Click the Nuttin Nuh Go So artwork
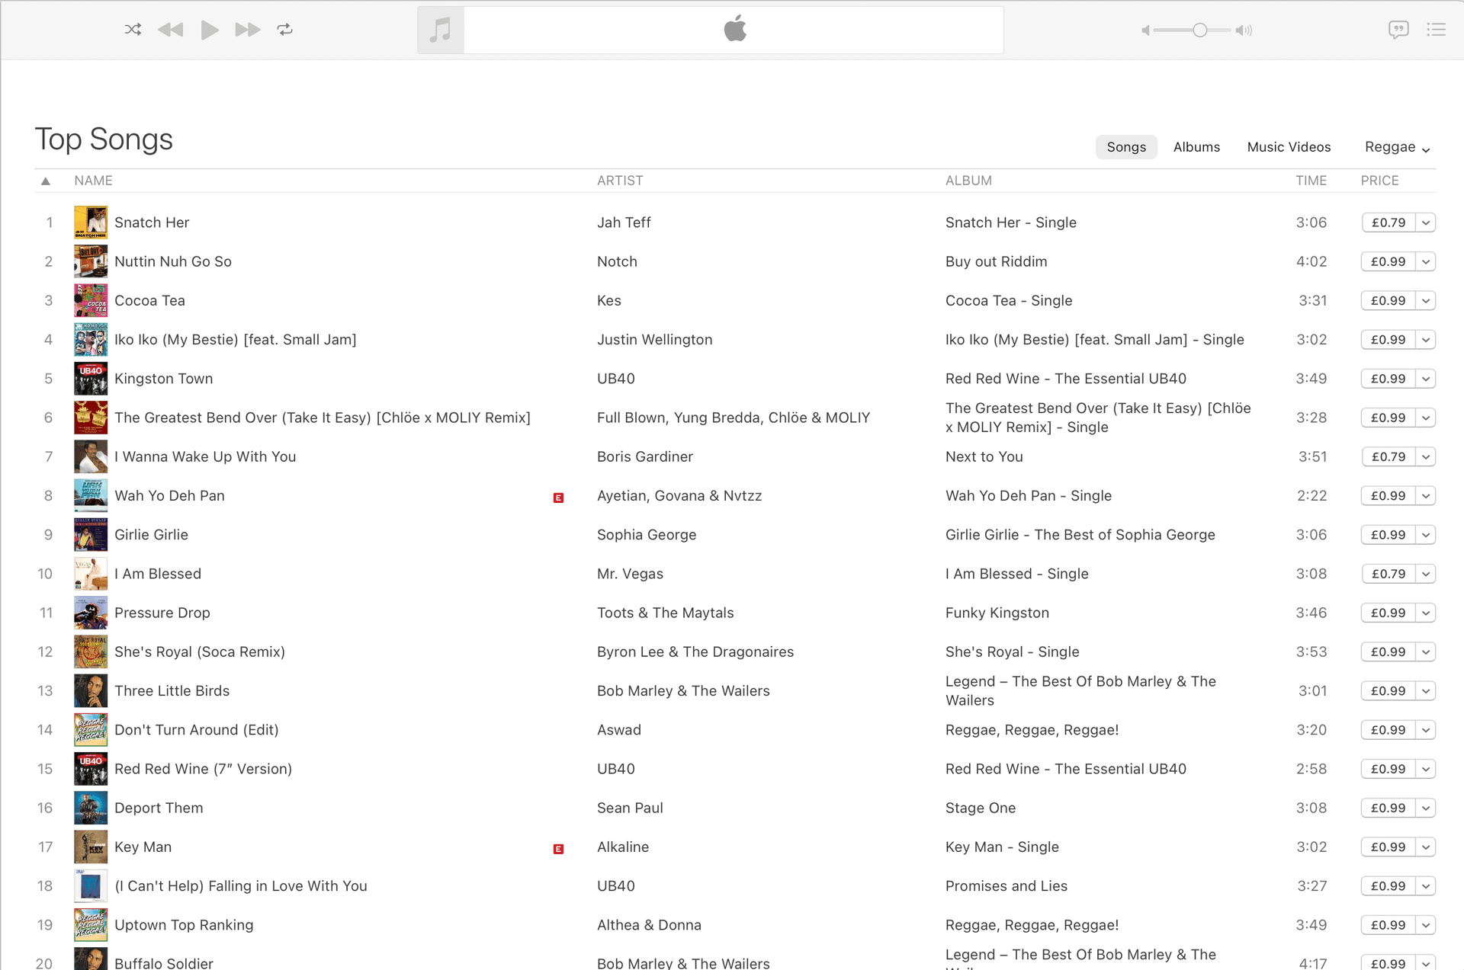The image size is (1464, 970). [91, 261]
